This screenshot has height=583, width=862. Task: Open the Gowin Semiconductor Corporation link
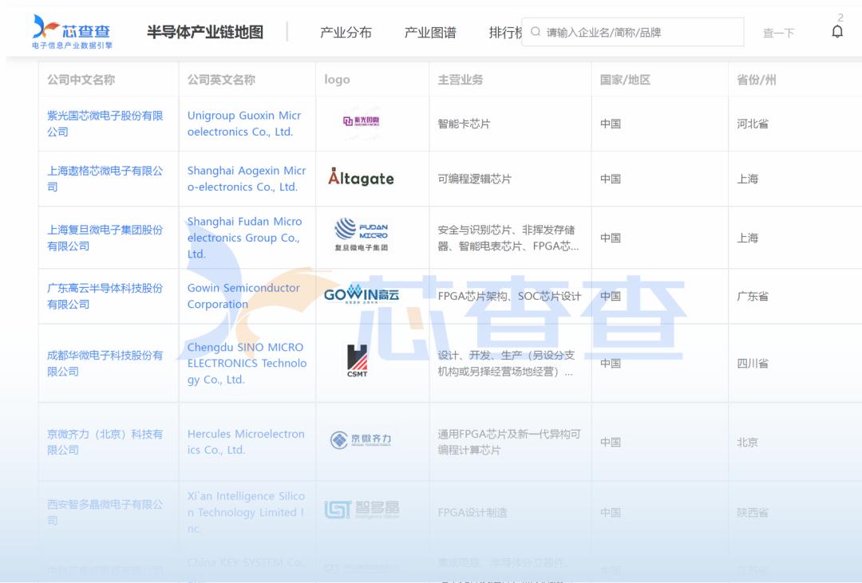point(242,296)
